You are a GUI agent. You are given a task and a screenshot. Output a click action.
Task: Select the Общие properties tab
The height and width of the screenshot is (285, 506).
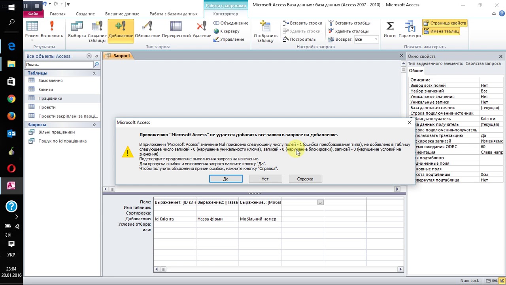(416, 70)
